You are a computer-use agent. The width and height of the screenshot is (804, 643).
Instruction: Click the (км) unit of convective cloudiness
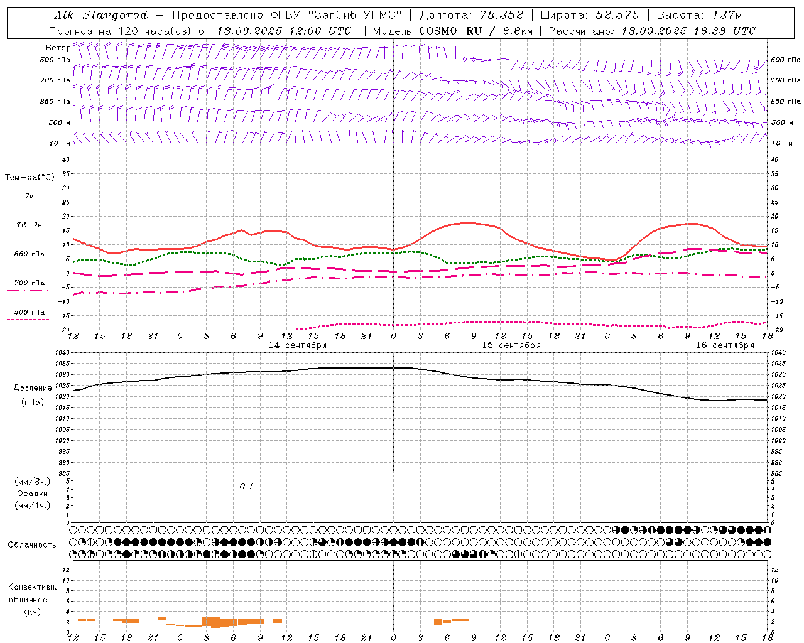32,611
